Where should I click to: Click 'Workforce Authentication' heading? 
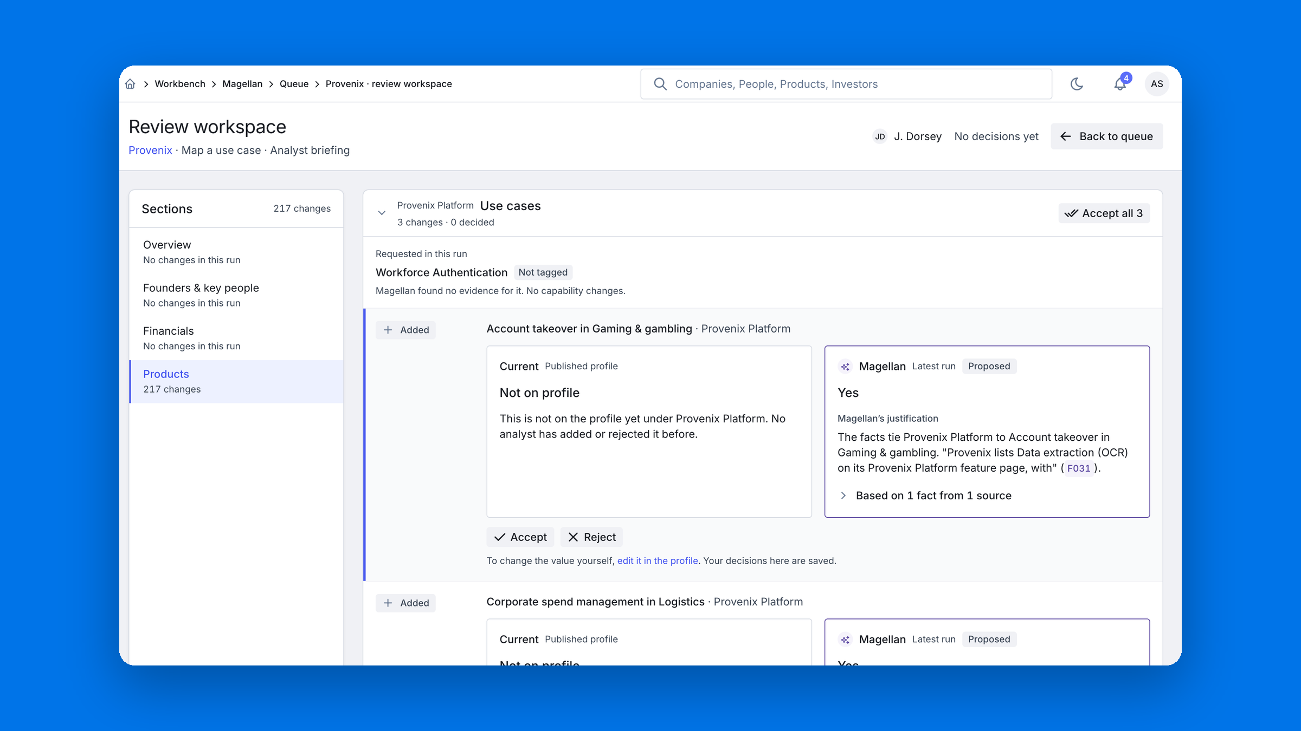pos(441,272)
